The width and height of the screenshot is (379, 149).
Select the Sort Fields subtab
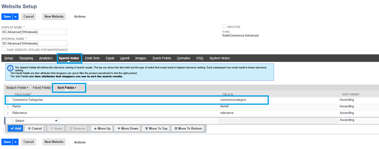pos(67,88)
